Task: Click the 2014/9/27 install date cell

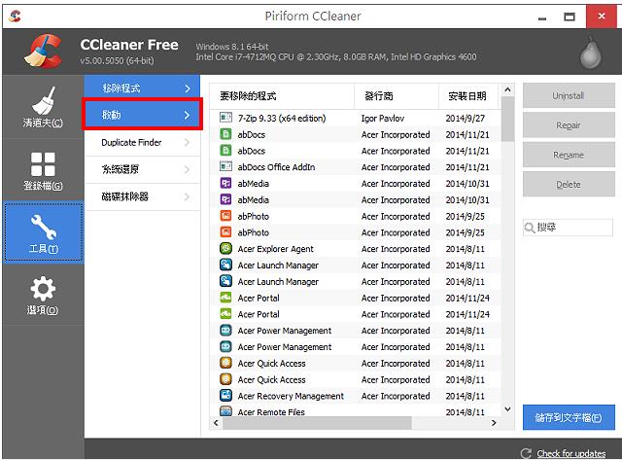Action: (465, 119)
